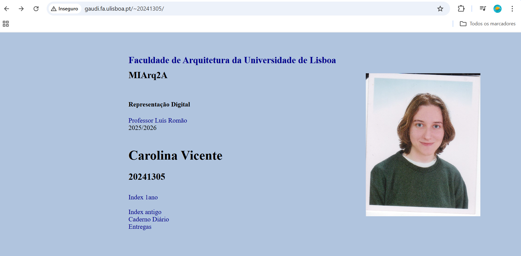The image size is (521, 256).
Task: Reload the current page
Action: tap(36, 9)
